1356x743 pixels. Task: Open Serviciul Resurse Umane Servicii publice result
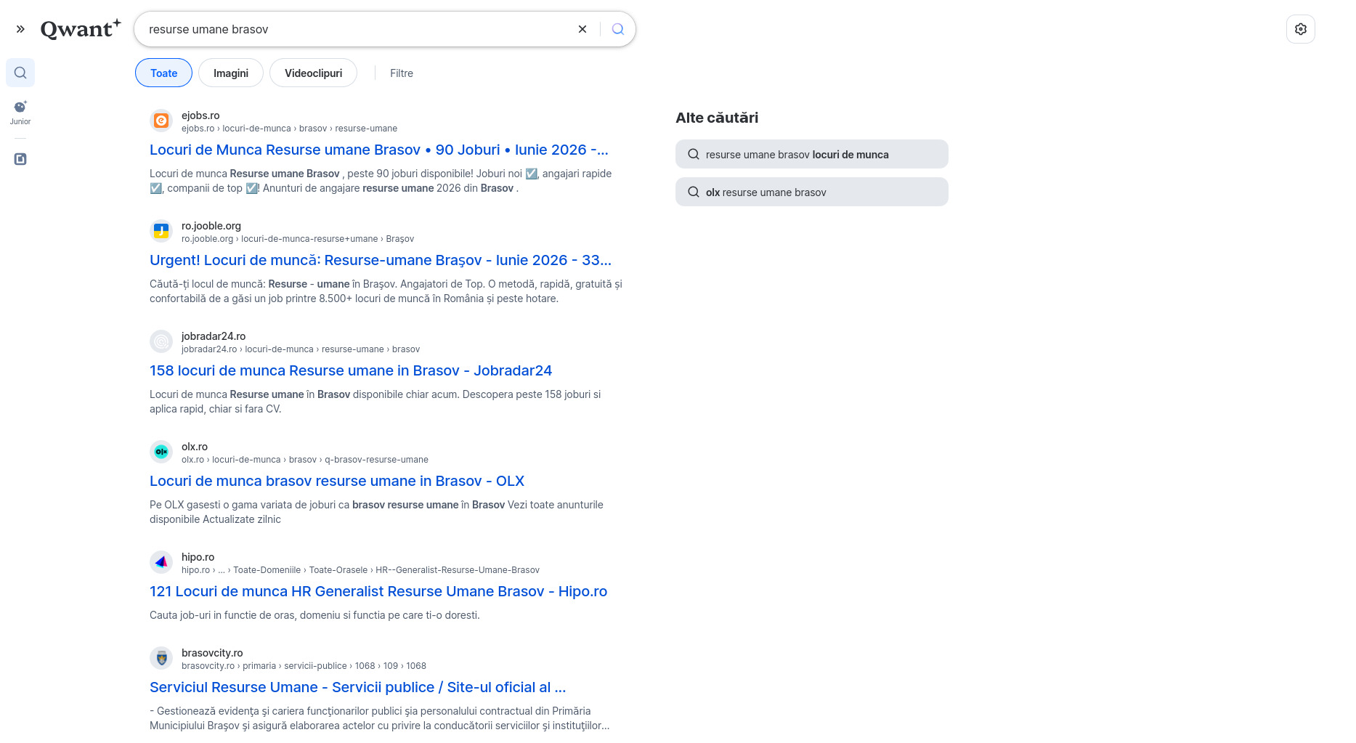pyautogui.click(x=357, y=687)
